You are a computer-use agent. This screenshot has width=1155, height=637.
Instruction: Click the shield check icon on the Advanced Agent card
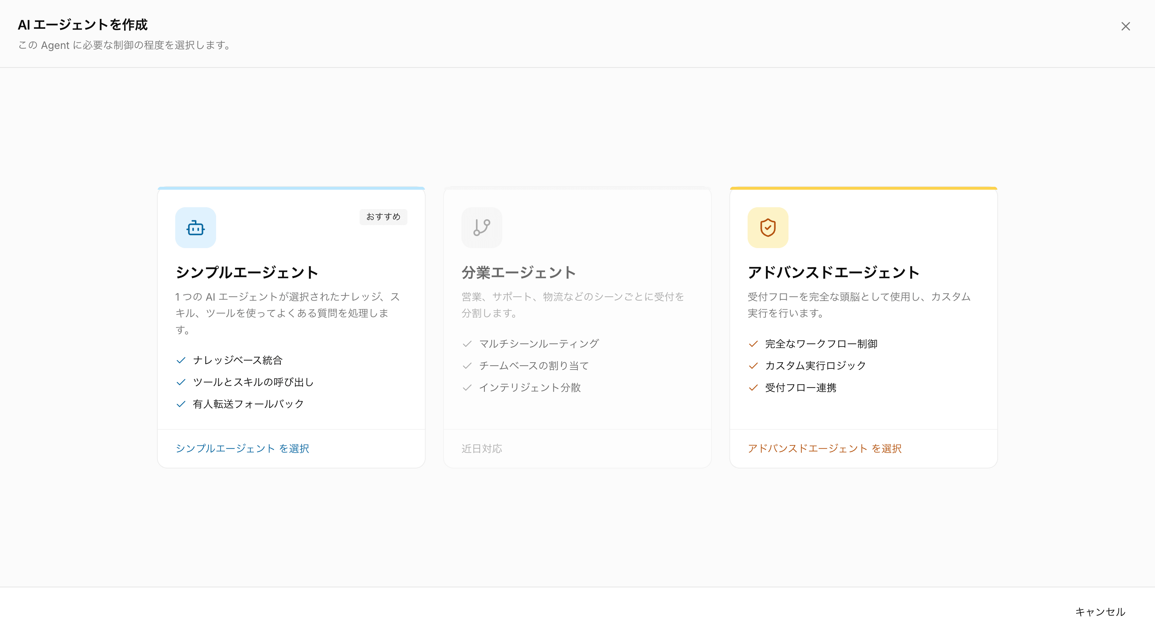tap(768, 228)
